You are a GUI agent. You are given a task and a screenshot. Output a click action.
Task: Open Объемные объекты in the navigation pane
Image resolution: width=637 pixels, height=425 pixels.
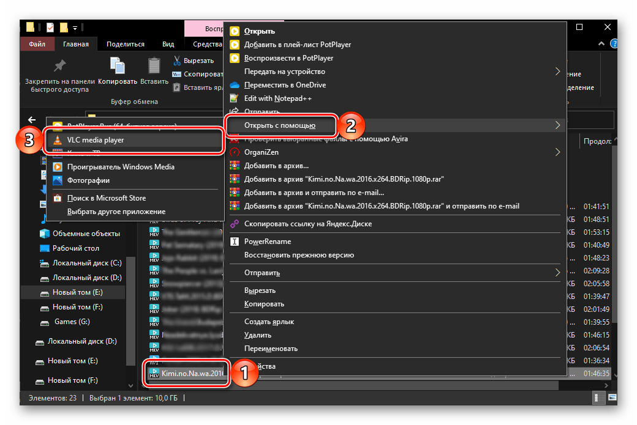[x=80, y=234]
